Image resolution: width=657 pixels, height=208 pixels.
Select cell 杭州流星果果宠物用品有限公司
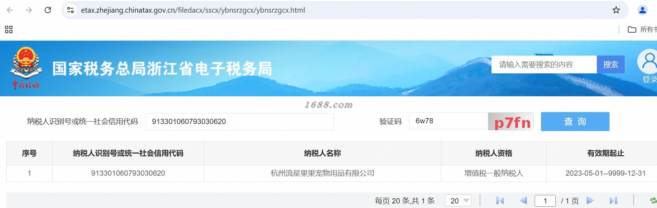click(322, 173)
